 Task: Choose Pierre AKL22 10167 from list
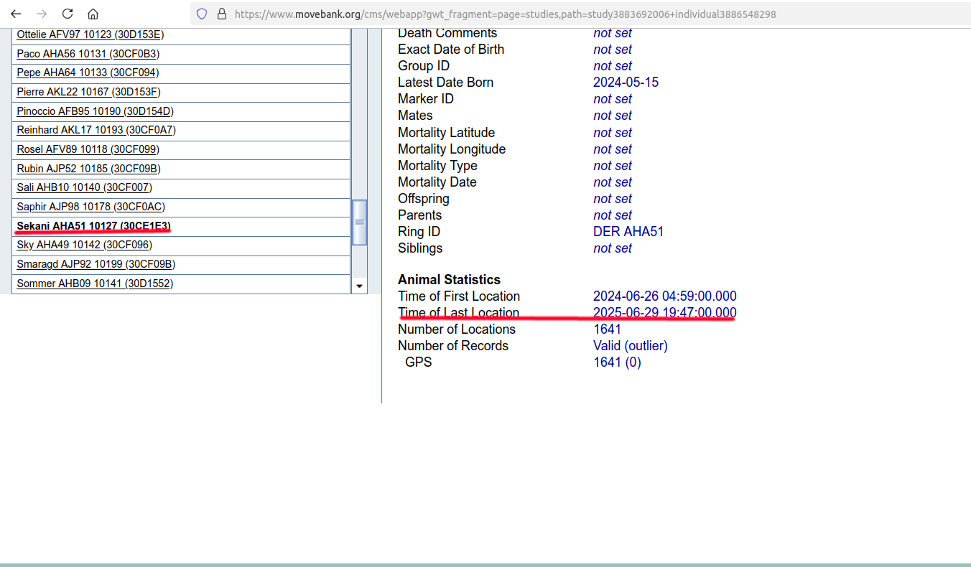pyautogui.click(x=88, y=92)
